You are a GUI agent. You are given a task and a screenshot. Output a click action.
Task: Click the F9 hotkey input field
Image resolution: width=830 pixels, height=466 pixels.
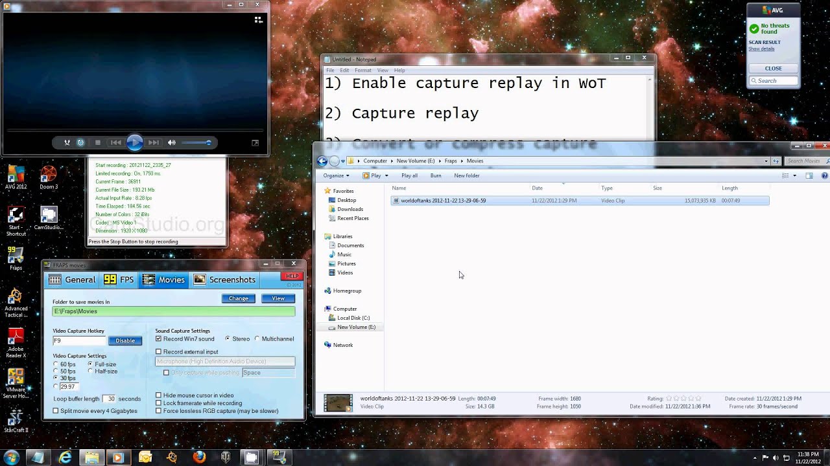pyautogui.click(x=79, y=340)
